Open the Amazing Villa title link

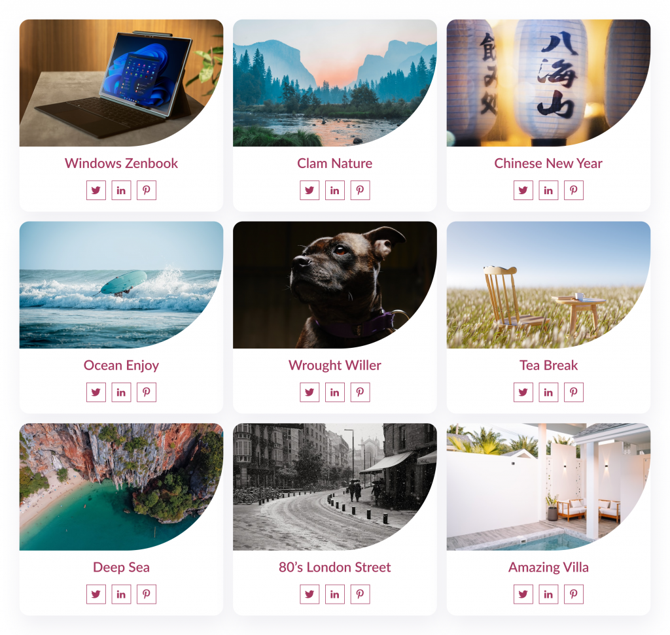point(548,567)
